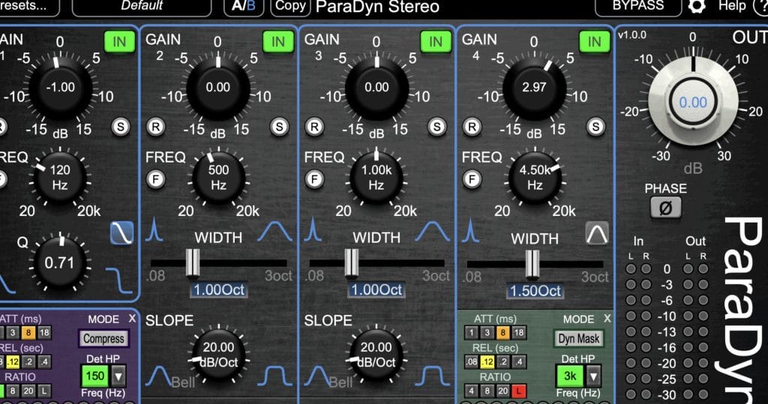Set band 4 ratio to 4
The height and width of the screenshot is (404, 768).
[471, 391]
